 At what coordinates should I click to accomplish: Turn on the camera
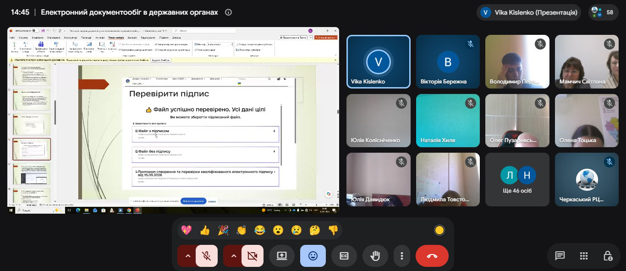[x=253, y=256]
